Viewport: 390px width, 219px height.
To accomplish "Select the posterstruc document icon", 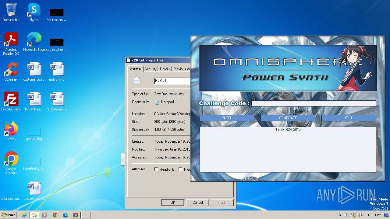I will click(34, 191).
